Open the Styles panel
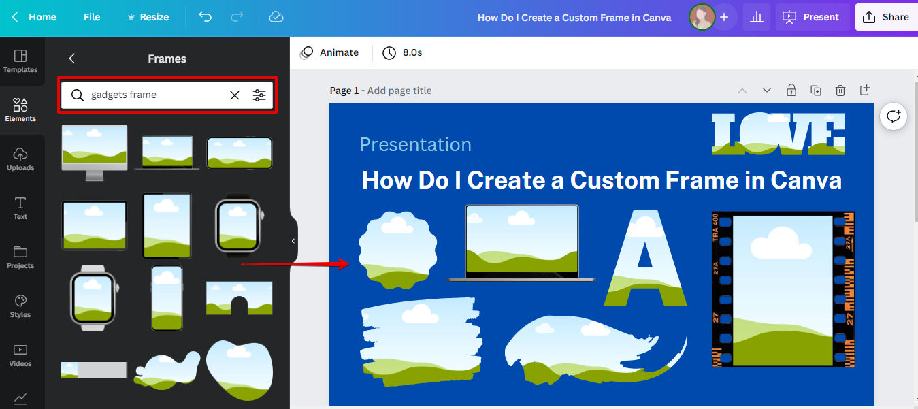This screenshot has width=918, height=409. coord(20,306)
